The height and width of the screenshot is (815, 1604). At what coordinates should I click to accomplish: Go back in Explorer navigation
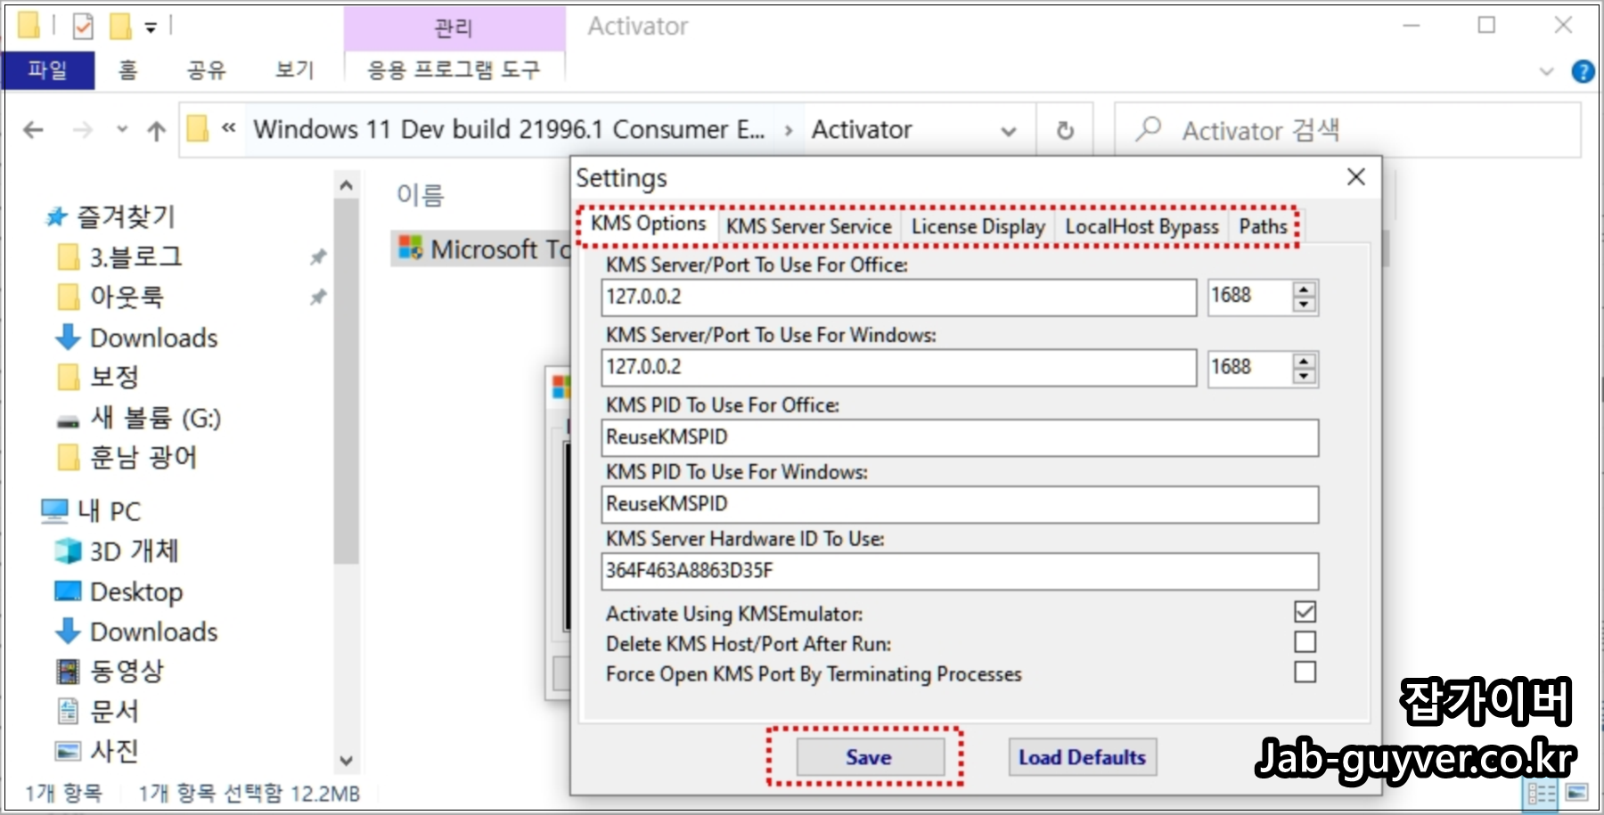pyautogui.click(x=34, y=131)
